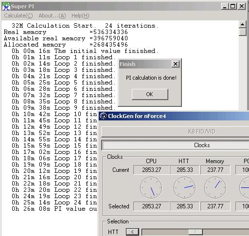Click the 'Allocated memory =268435496' line
249x236 pixels.
[66, 45]
